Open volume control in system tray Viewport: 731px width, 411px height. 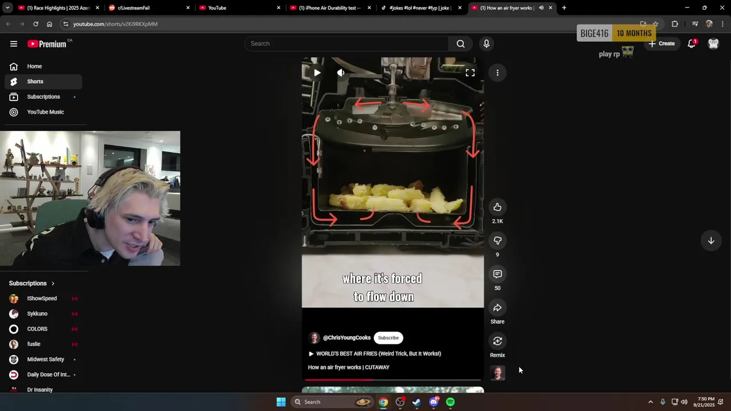pyautogui.click(x=684, y=402)
